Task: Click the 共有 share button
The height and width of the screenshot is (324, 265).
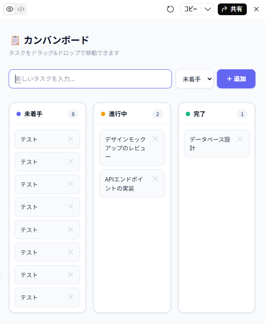Action: click(232, 9)
